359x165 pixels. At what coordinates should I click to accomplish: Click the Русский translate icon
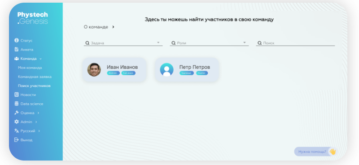16,131
